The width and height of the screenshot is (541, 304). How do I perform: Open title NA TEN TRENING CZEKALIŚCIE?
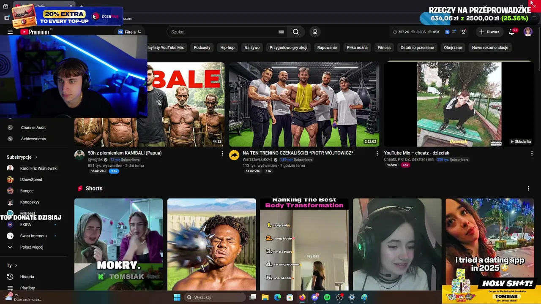[x=298, y=153]
